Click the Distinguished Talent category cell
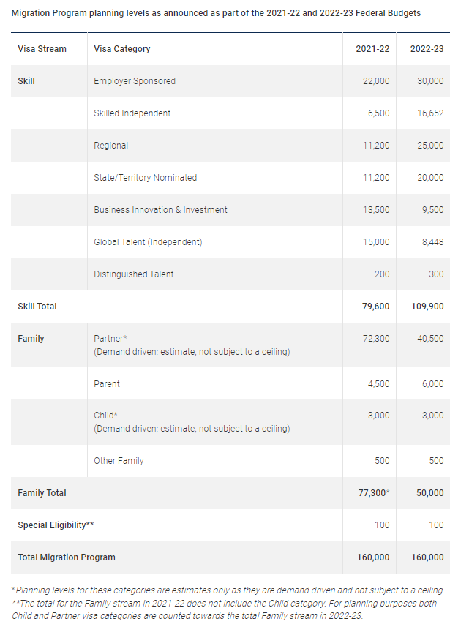This screenshot has width=469, height=627. (134, 274)
